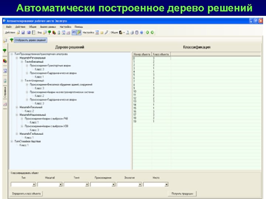Image resolution: width=266 pixels, height=199 pixels.
Task: Click the colored cubes icon in main toolbar
Action: point(54,32)
